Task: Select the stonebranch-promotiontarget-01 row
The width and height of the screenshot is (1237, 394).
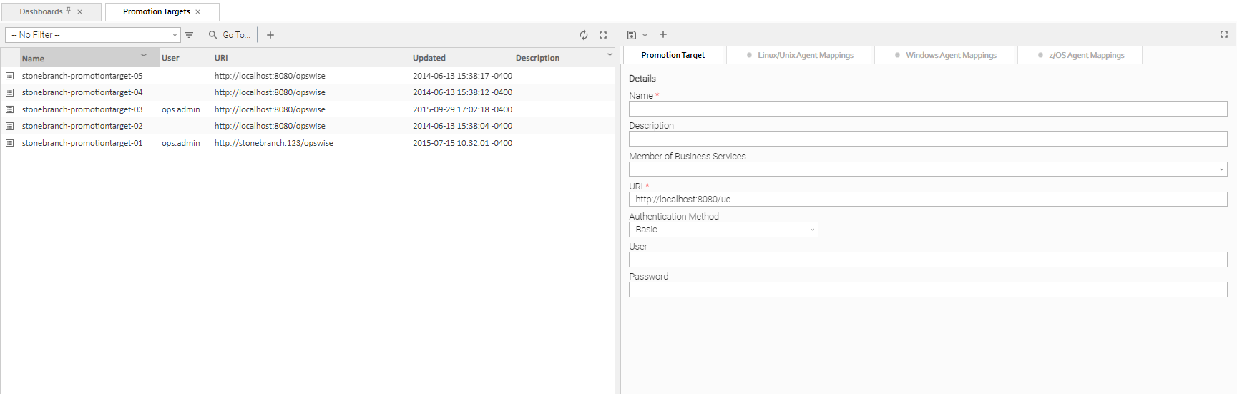Action: pos(82,143)
